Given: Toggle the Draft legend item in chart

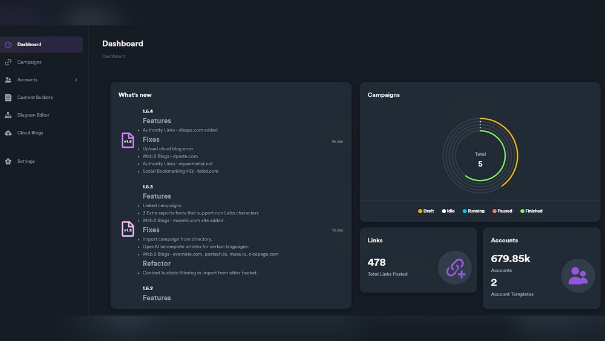Looking at the screenshot, I should coord(426,211).
